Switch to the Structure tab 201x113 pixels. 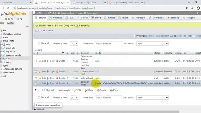[x=56, y=18]
